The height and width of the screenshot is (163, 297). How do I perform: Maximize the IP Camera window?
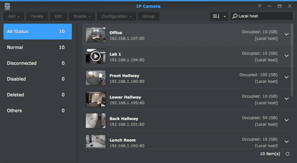pos(280,6)
